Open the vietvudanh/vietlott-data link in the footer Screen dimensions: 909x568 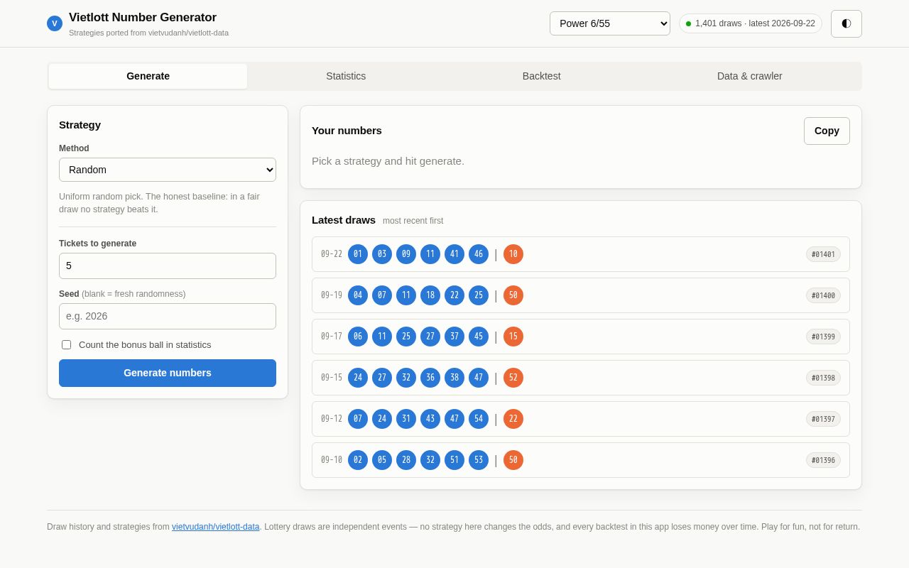click(216, 527)
